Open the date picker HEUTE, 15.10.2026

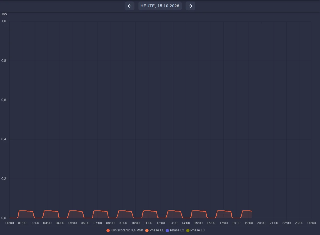coord(160,6)
